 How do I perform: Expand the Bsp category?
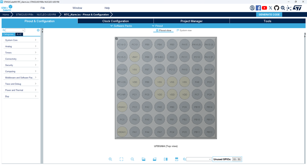coord(21,97)
